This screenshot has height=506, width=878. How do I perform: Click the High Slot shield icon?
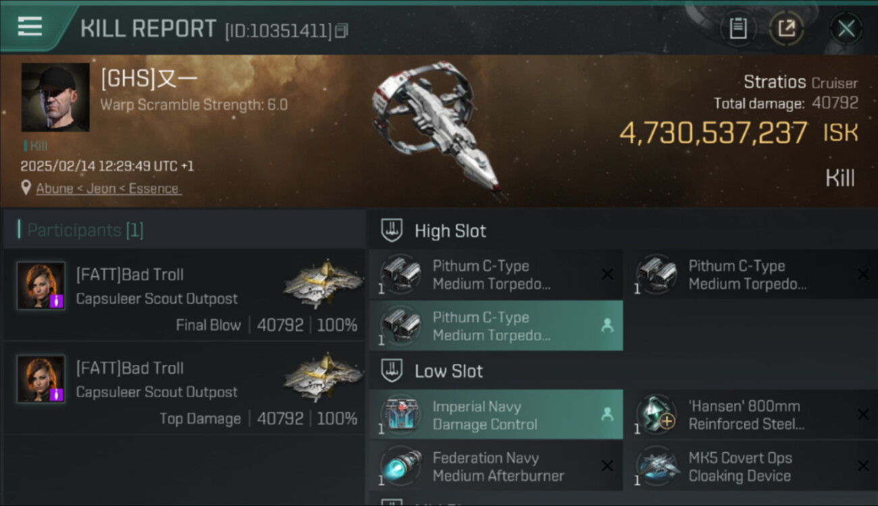click(x=392, y=231)
